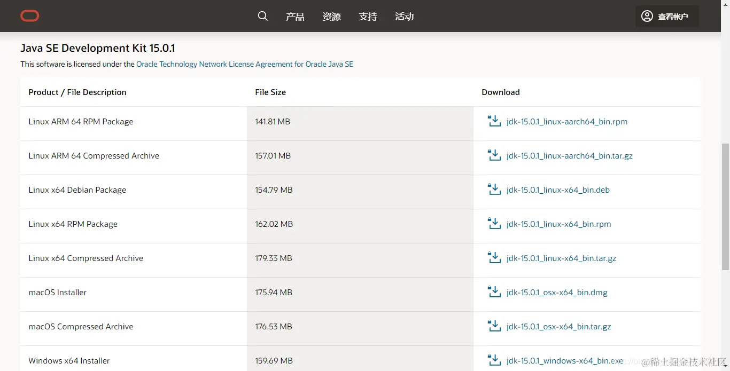Click download icon for linux-x64_bin.rpm

click(x=494, y=224)
